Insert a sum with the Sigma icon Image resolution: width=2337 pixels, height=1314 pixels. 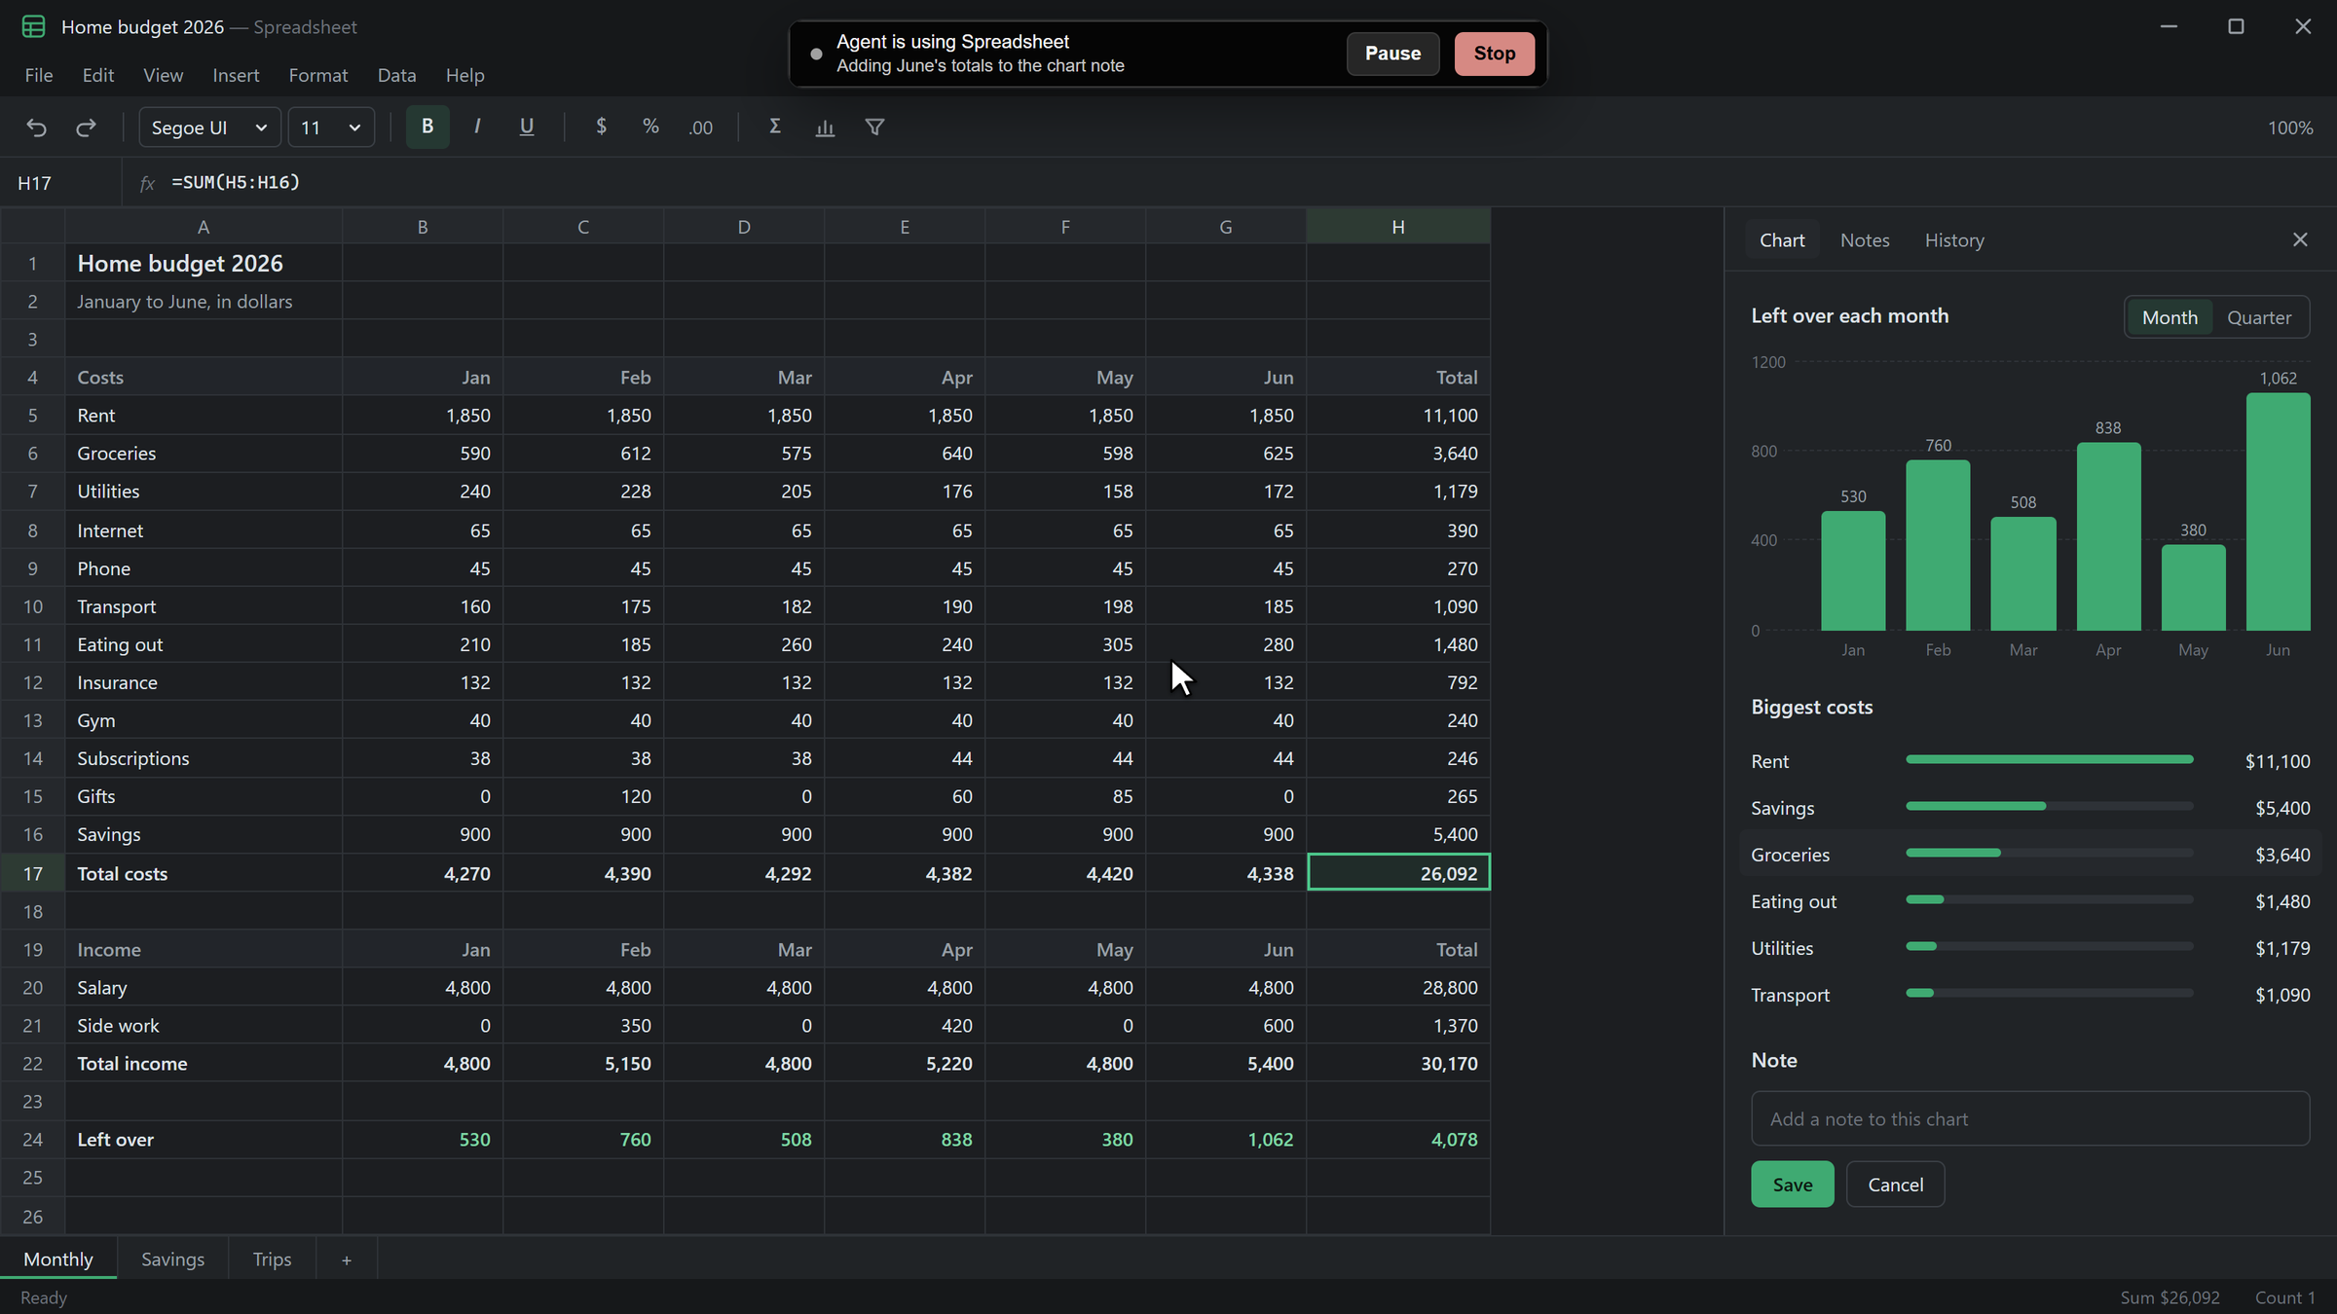(775, 127)
